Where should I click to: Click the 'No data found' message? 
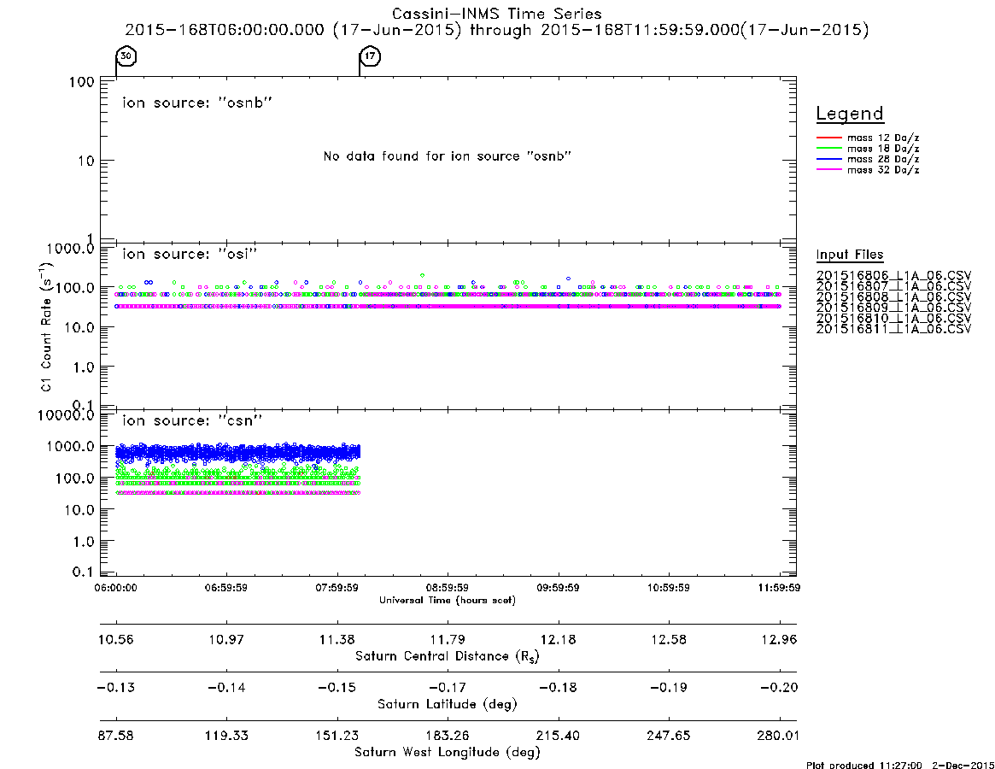[448, 156]
